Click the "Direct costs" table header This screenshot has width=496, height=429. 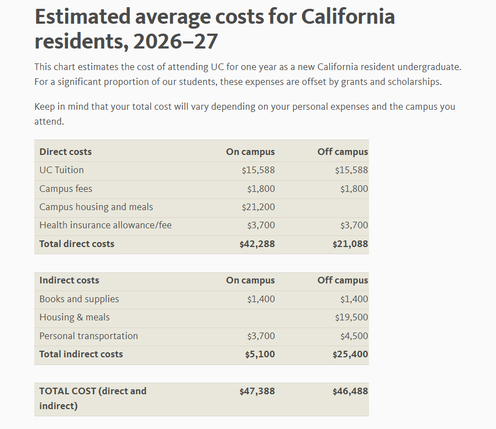tap(66, 152)
